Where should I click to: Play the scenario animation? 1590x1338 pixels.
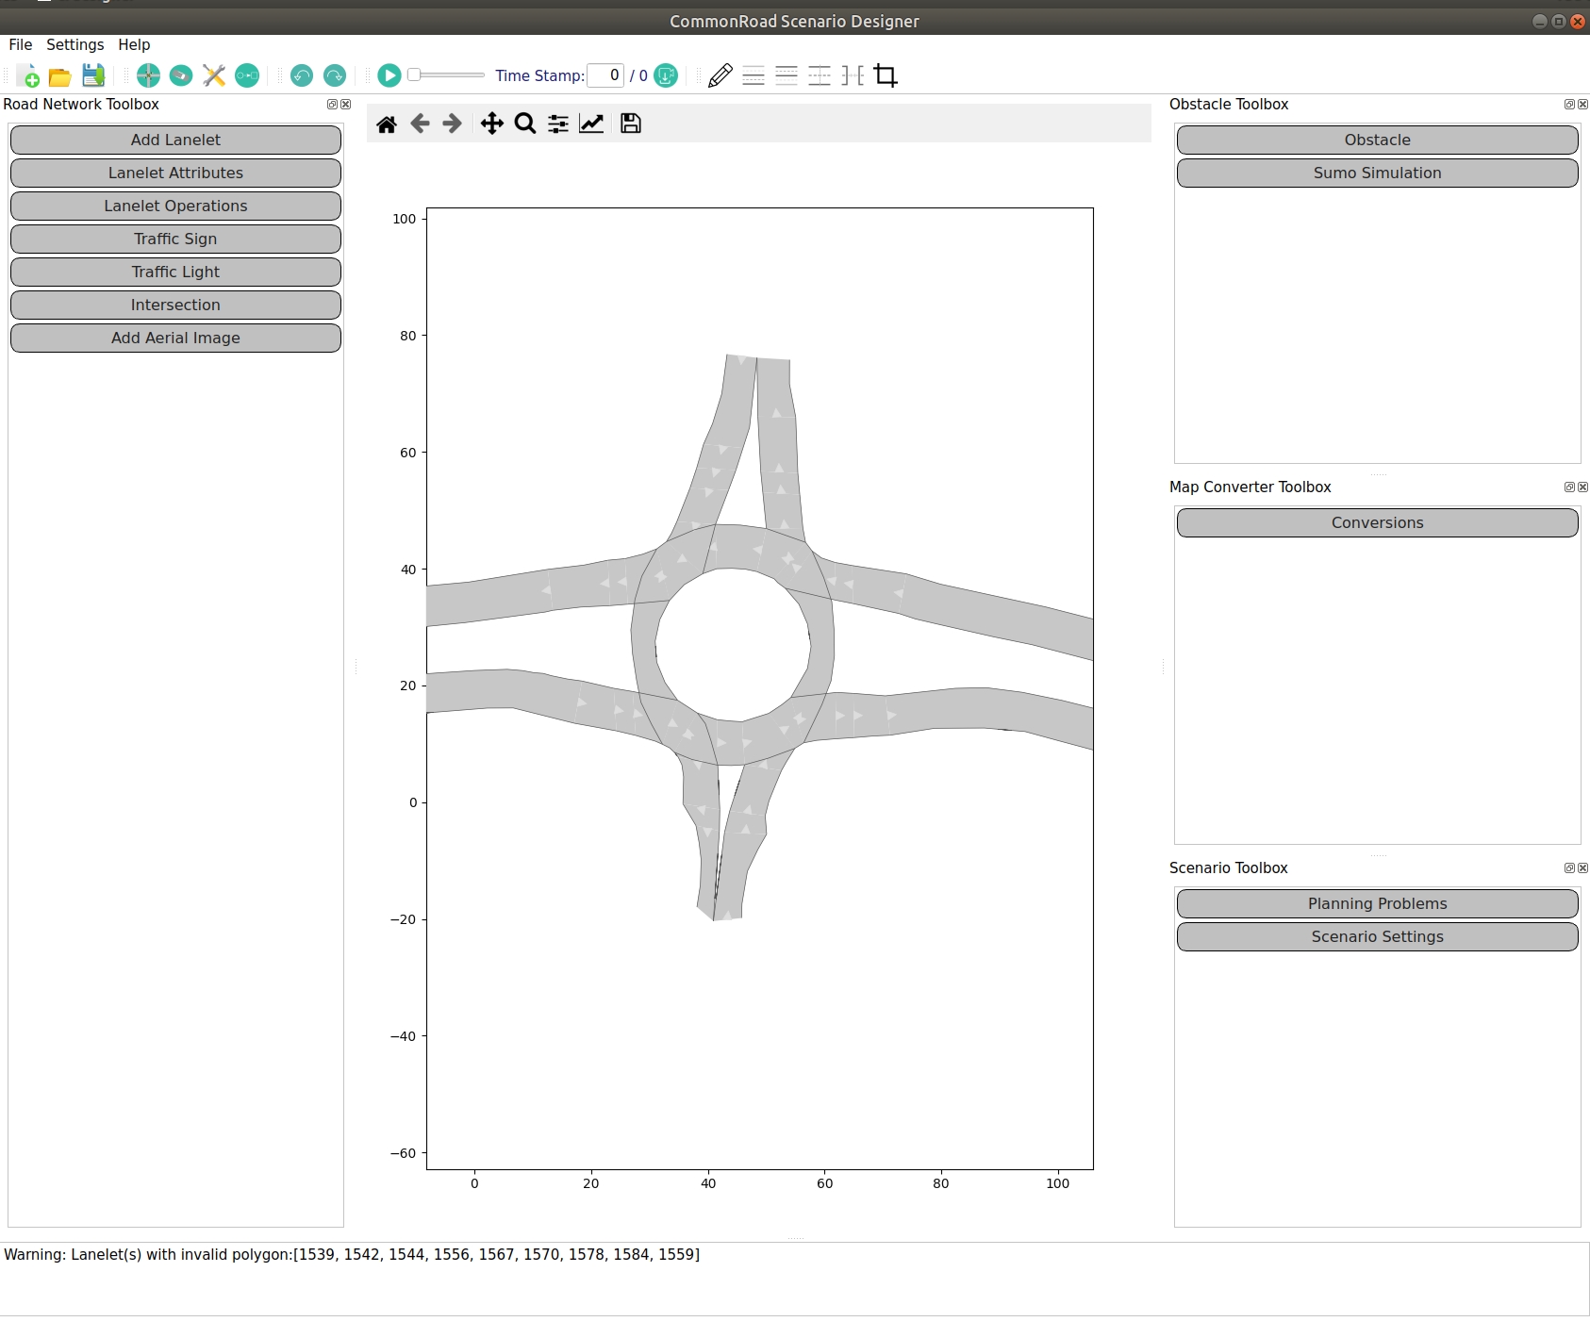[x=389, y=75]
